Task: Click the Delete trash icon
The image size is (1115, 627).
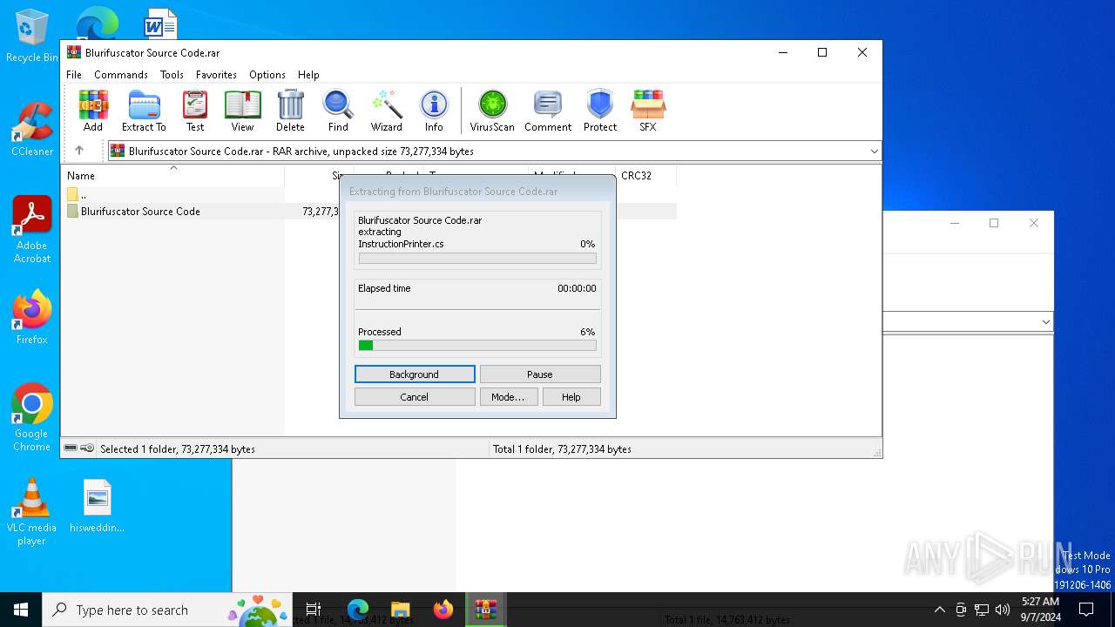Action: pyautogui.click(x=290, y=111)
